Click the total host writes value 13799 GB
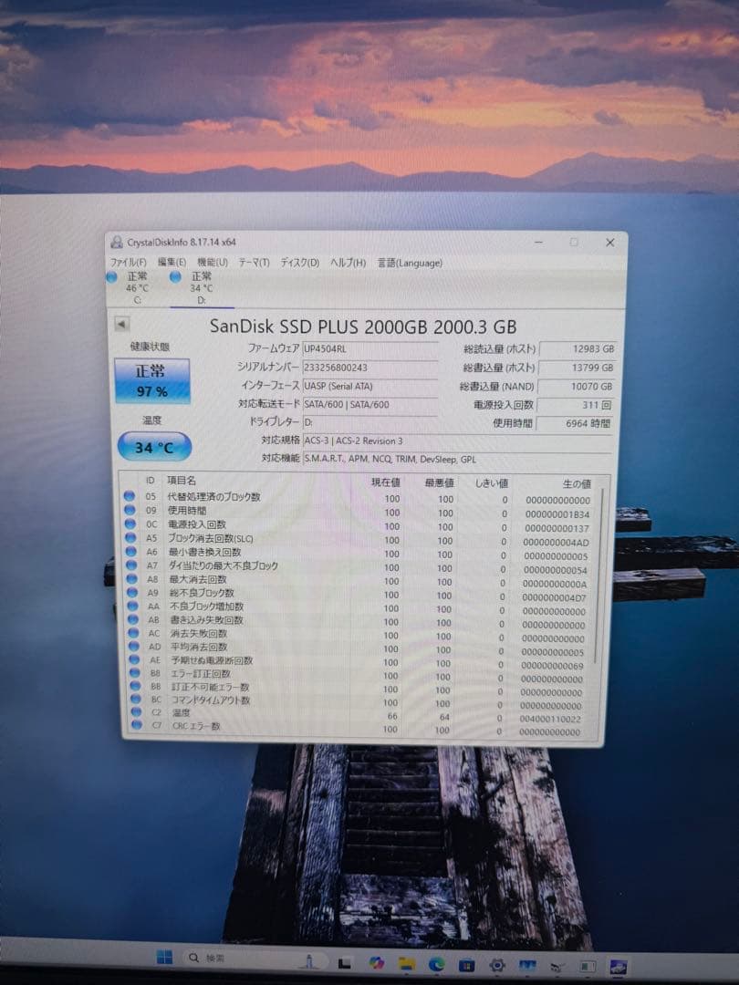Viewport: 739px width, 985px height. 577,368
